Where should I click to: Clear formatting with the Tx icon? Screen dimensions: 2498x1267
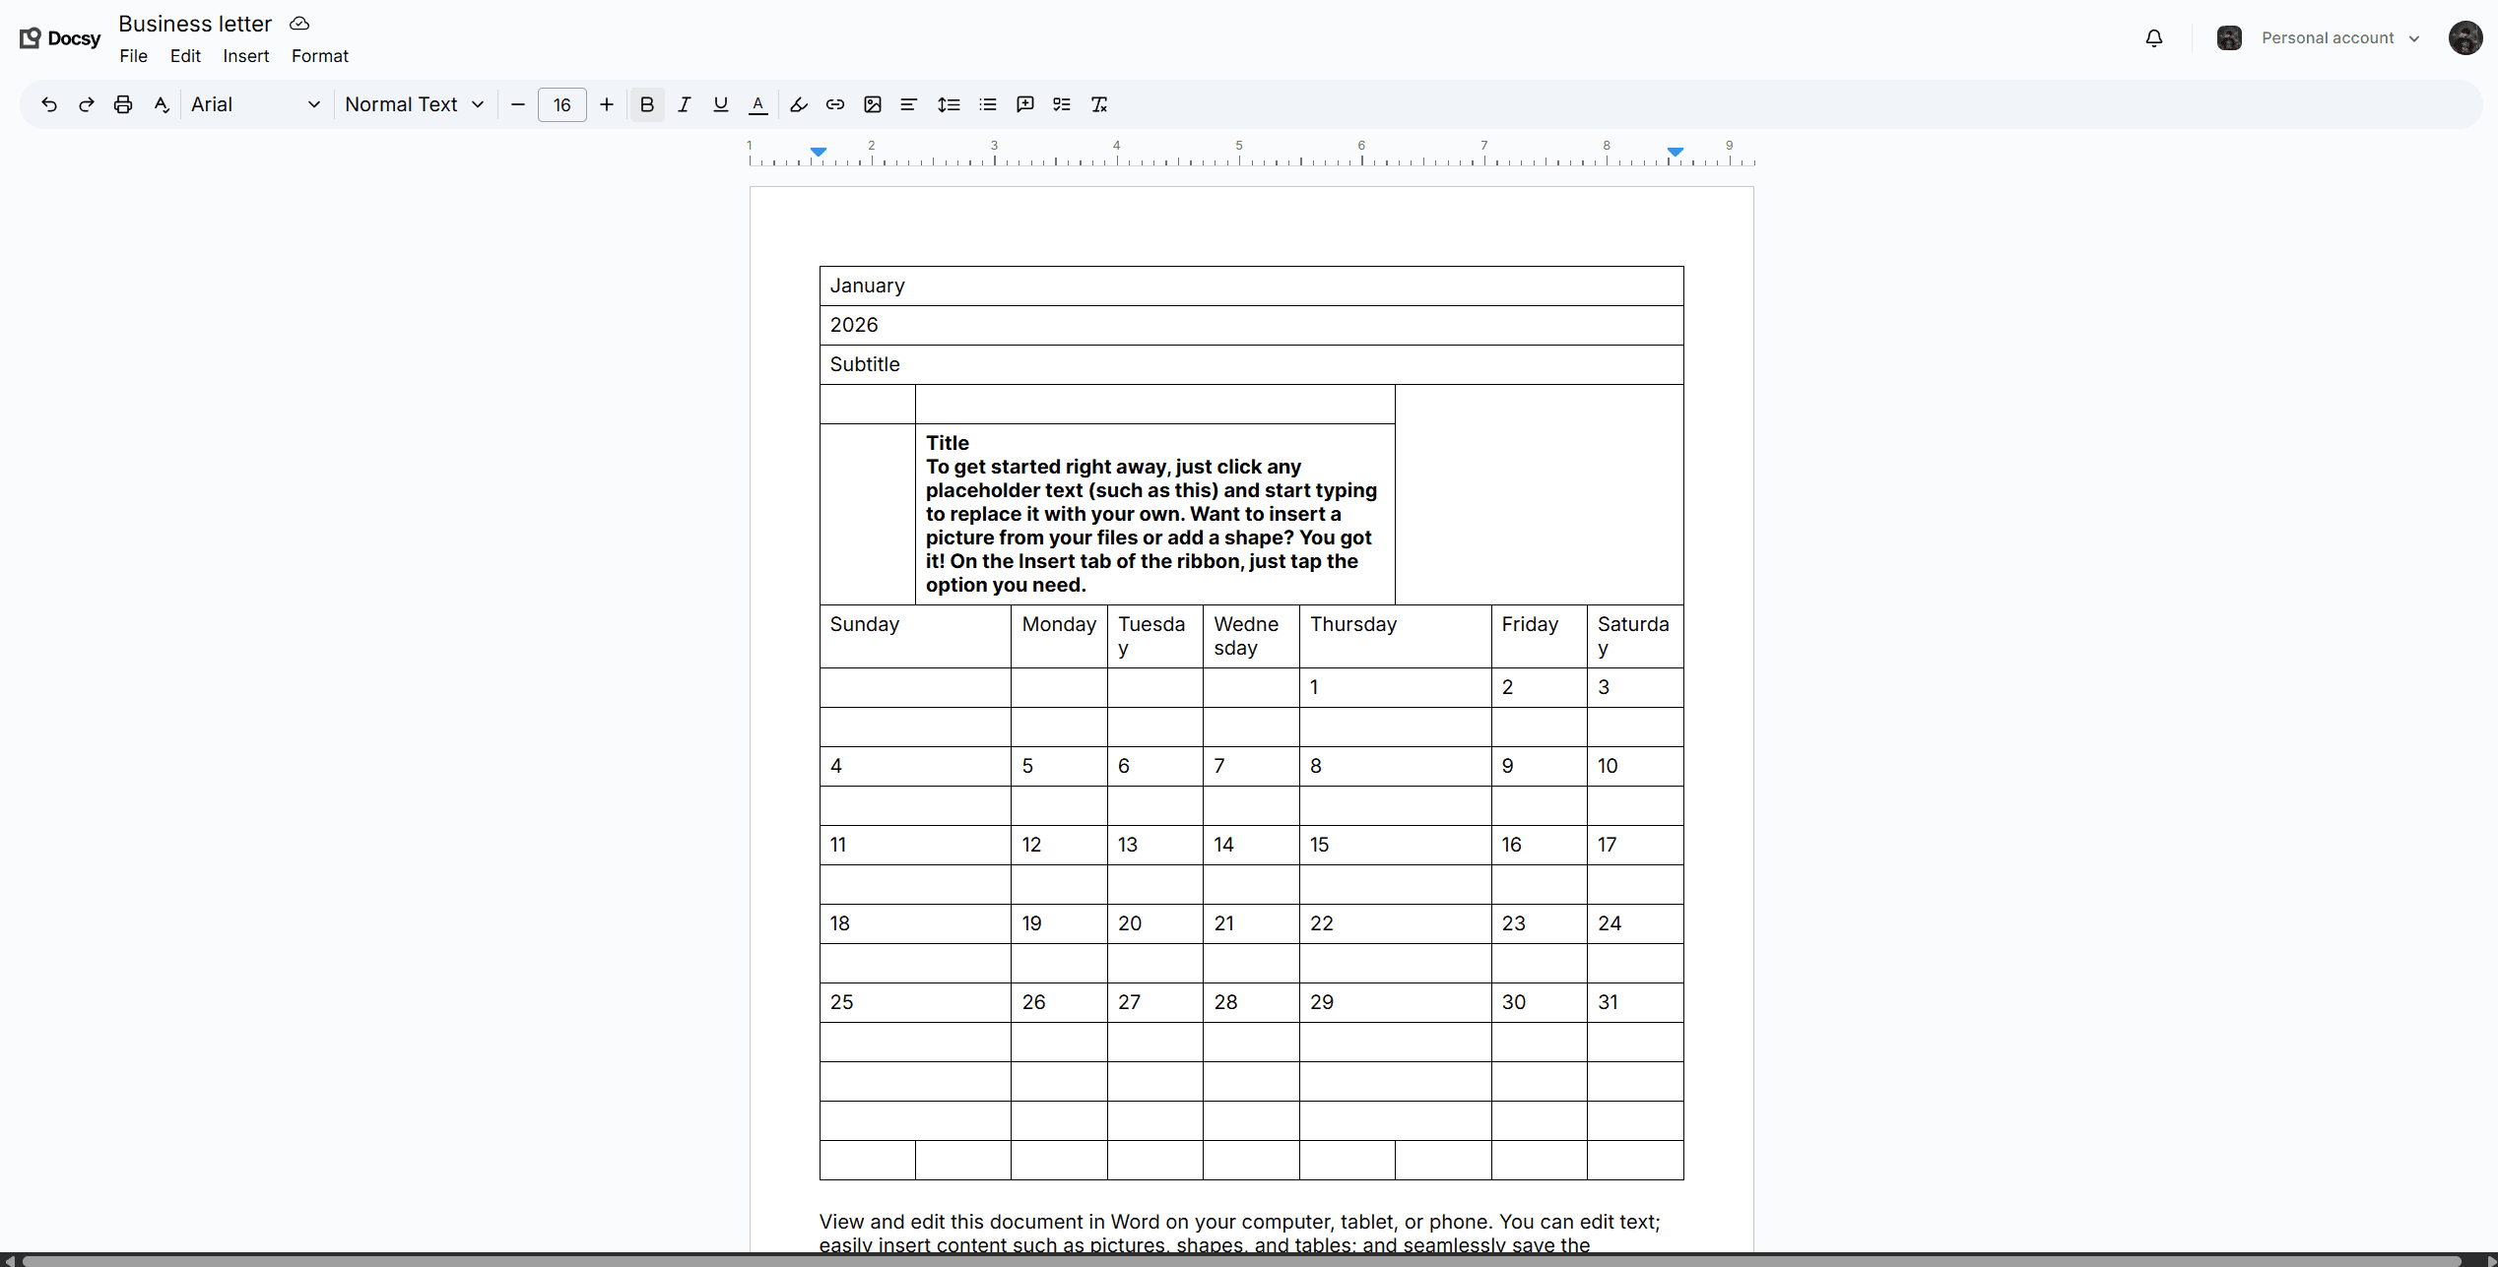[x=1100, y=104]
